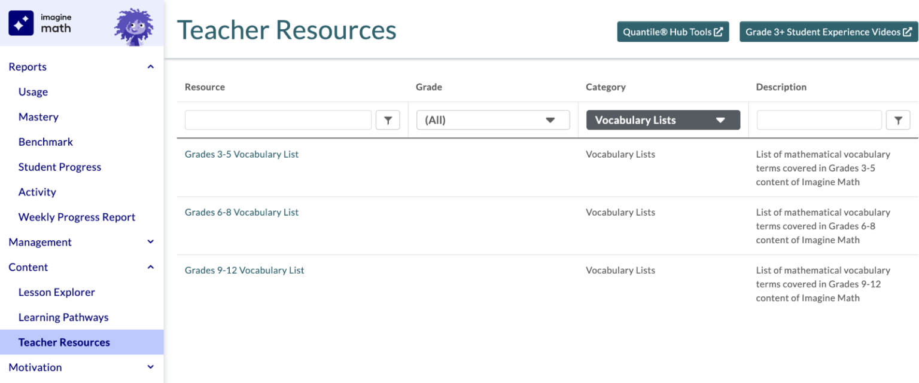
Task: Click the Description column filter funnel icon
Action: pyautogui.click(x=898, y=120)
